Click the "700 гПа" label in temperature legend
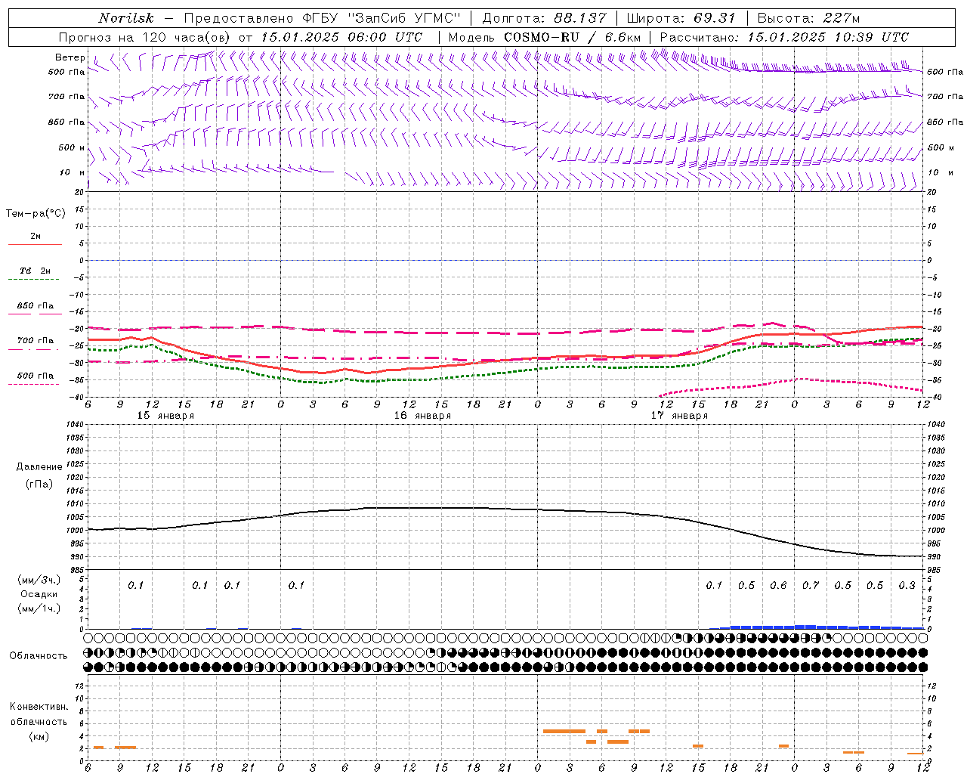The width and height of the screenshot is (967, 774). pyautogui.click(x=36, y=341)
